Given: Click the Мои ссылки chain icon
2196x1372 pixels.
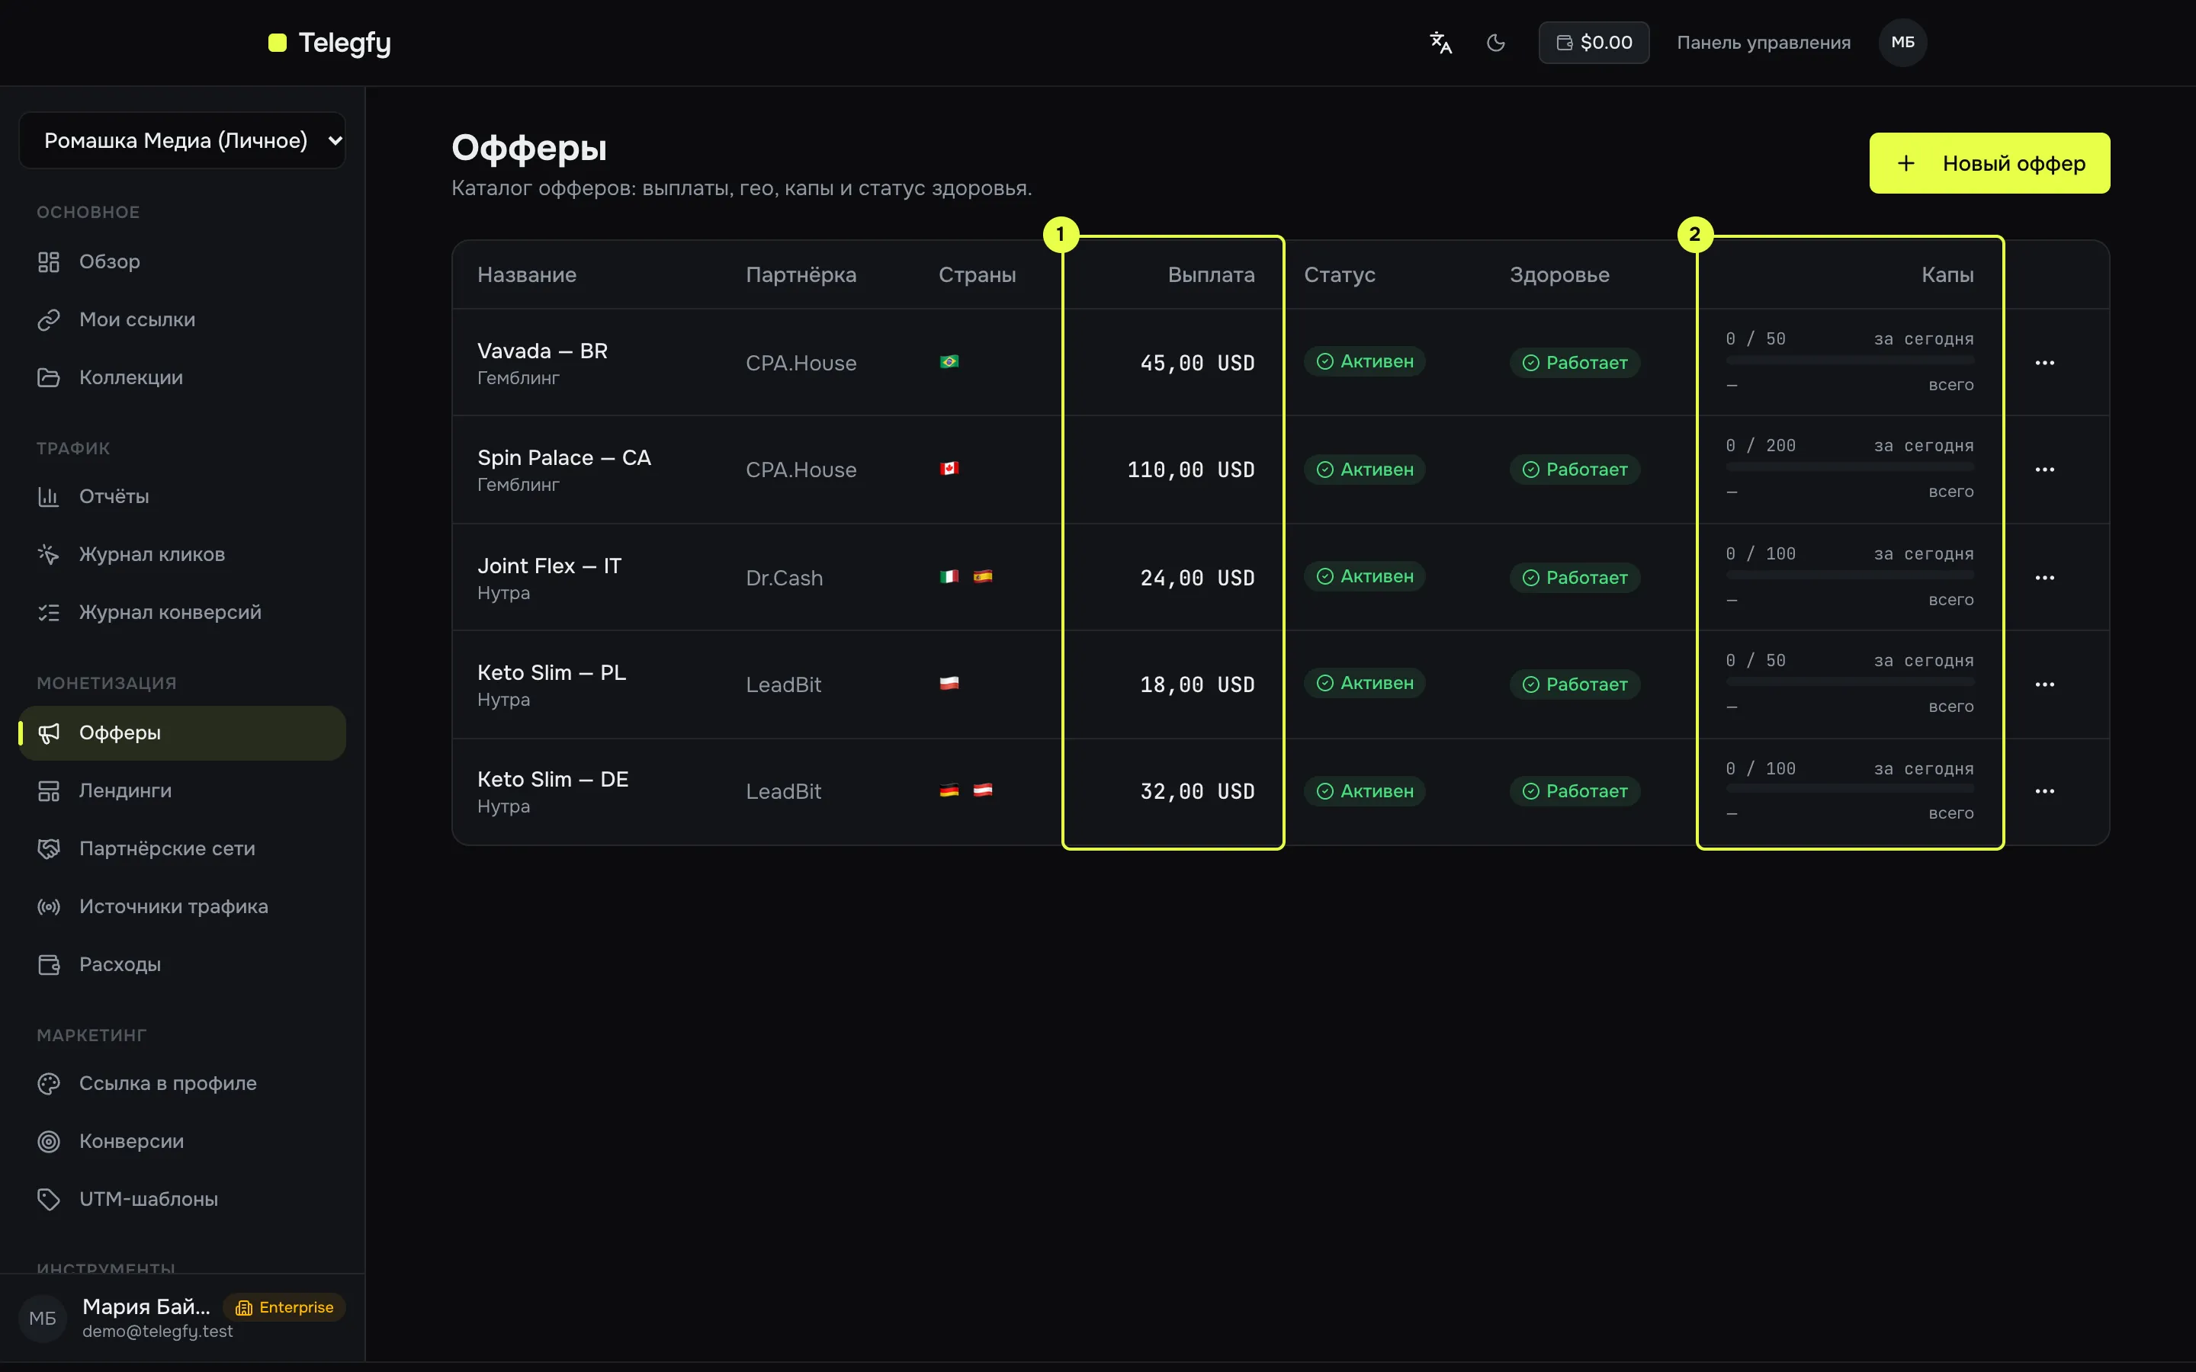Looking at the screenshot, I should [49, 320].
